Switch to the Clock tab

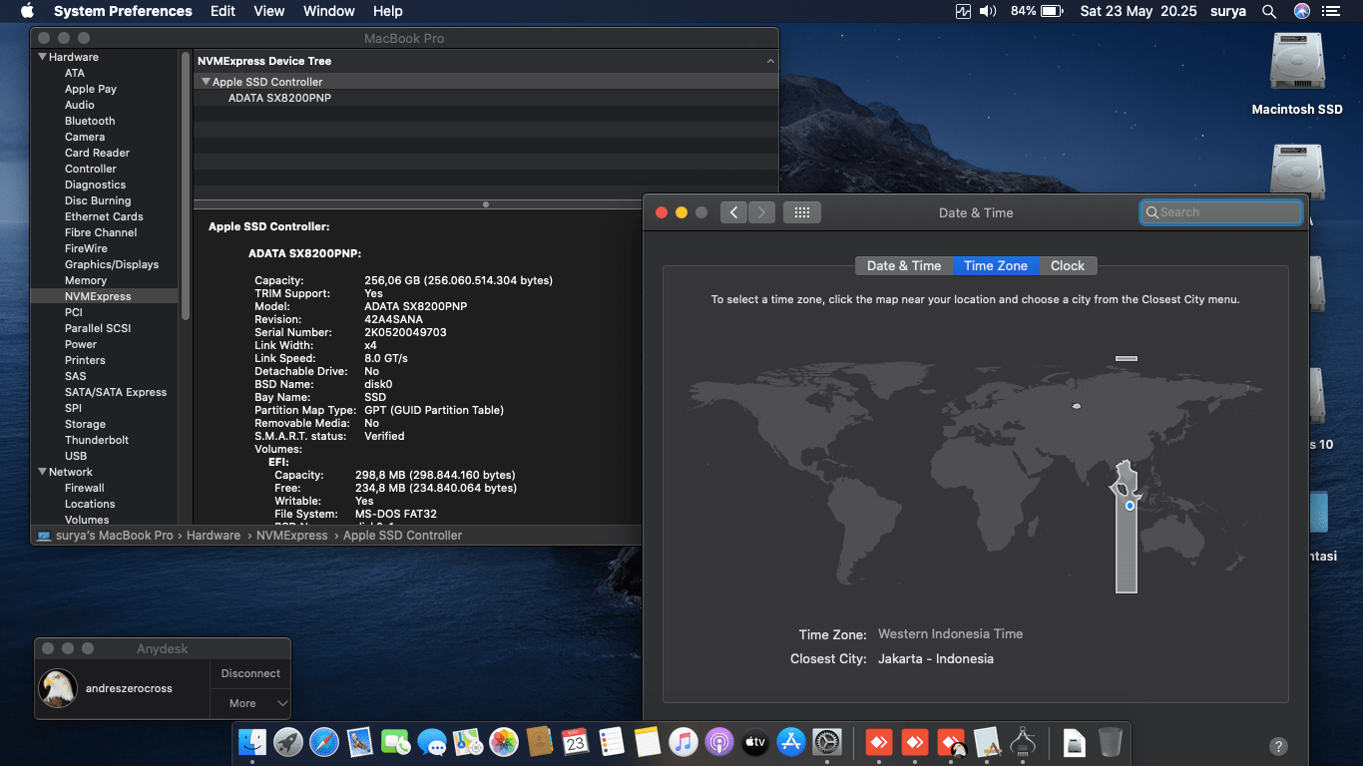click(x=1068, y=265)
